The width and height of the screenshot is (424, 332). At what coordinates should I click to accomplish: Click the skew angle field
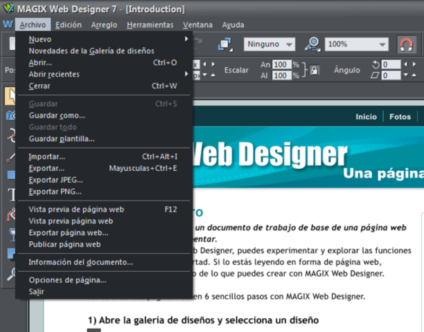[391, 75]
